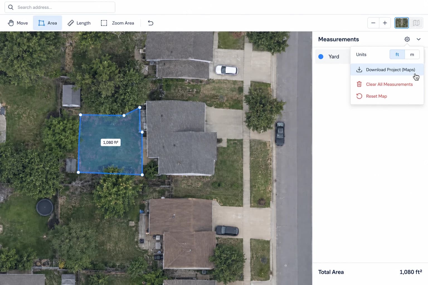Zoom in with the plus button
This screenshot has width=428, height=285.
click(385, 23)
